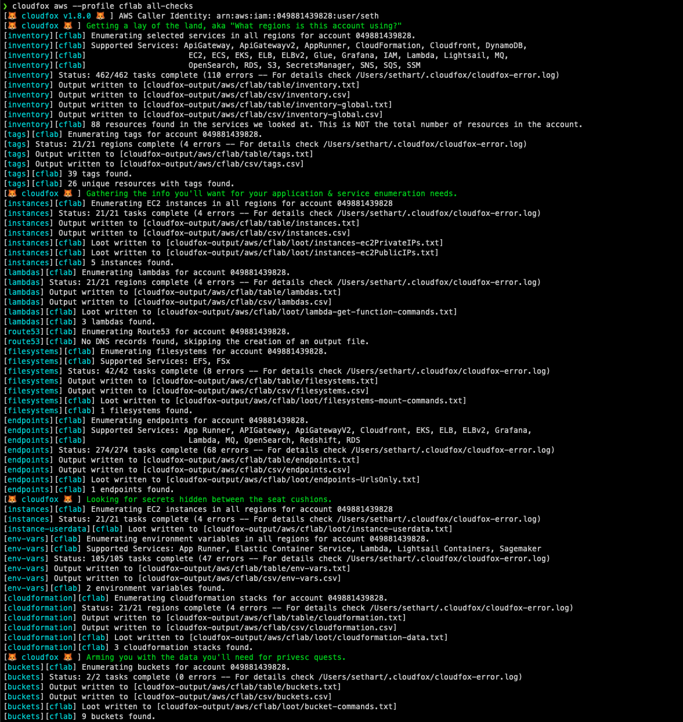683x722 pixels.
Task: Click the fox emoji right after "v1.8.0"
Action: pos(100,16)
